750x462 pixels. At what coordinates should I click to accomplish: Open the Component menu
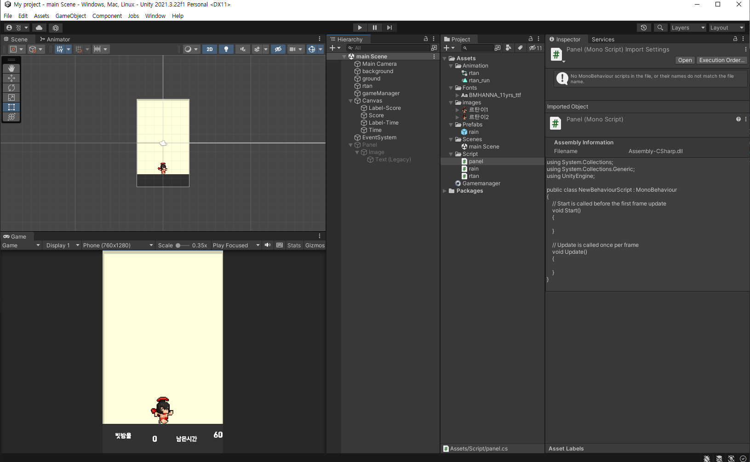107,16
